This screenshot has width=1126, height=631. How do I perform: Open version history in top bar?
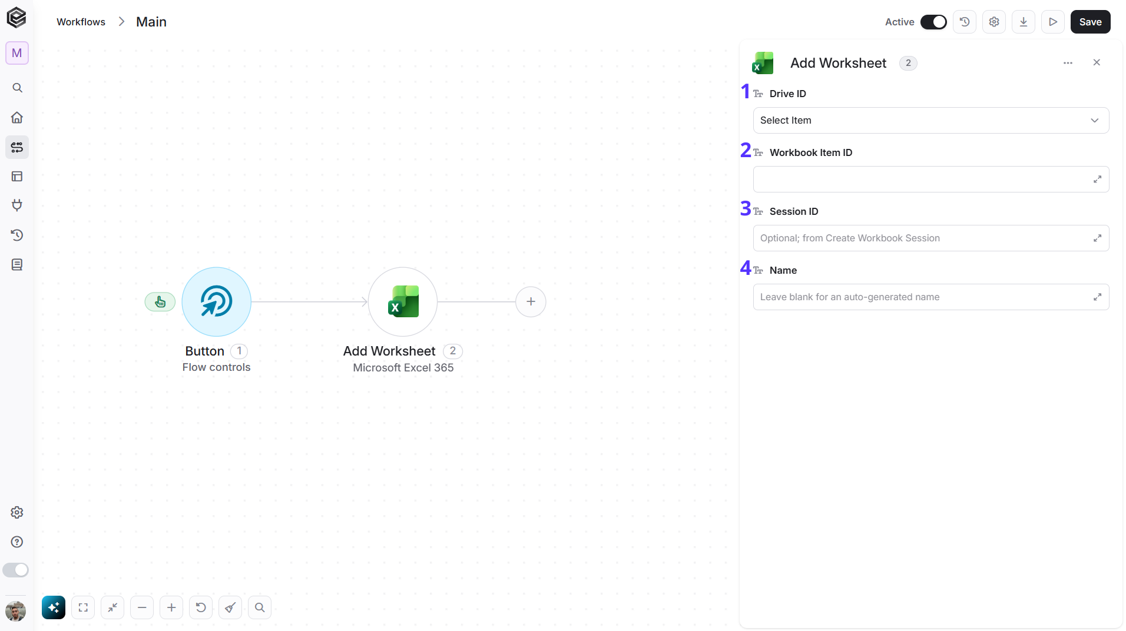tap(965, 22)
